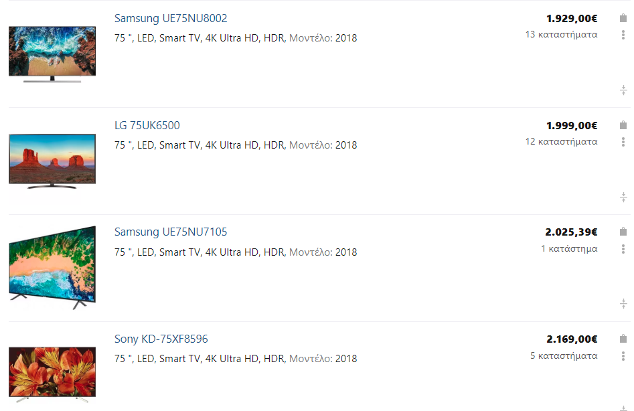This screenshot has width=634, height=411.
Task: Open the Samsung UE75NU8002 product page
Action: (170, 18)
